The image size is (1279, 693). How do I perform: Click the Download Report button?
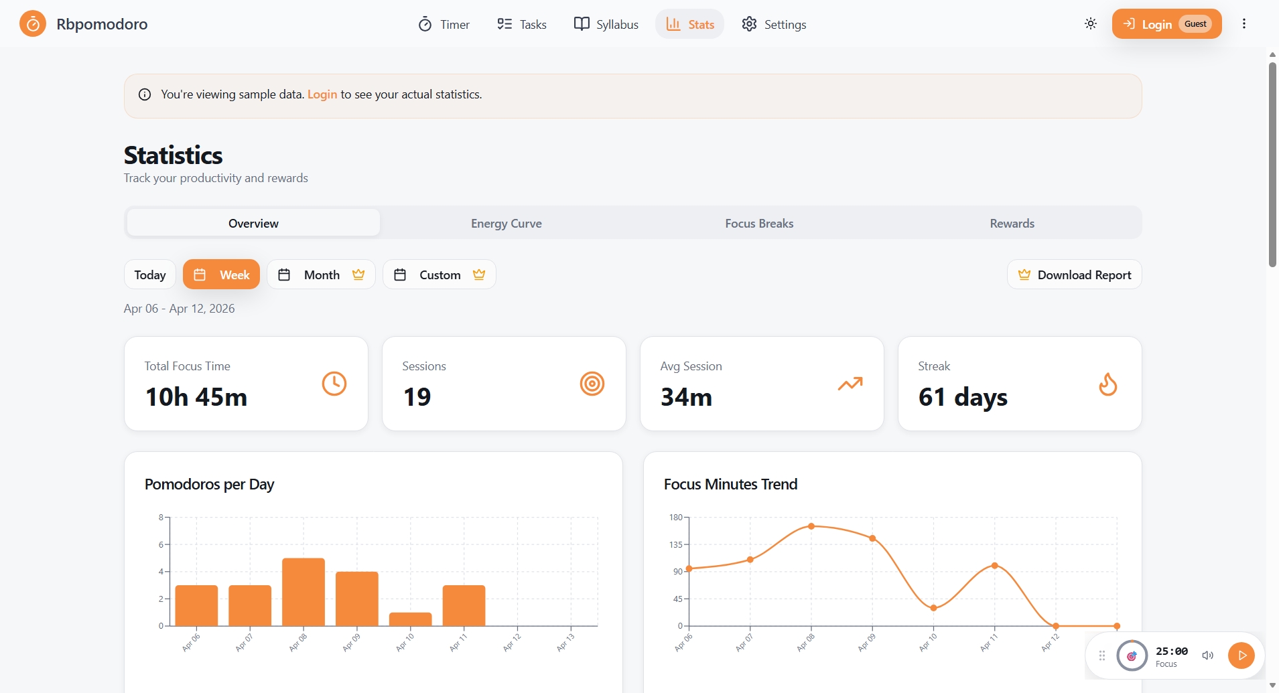1074,275
